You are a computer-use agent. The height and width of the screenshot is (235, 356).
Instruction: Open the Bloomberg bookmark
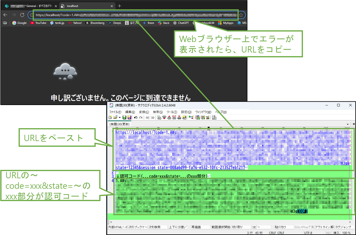coord(95,23)
